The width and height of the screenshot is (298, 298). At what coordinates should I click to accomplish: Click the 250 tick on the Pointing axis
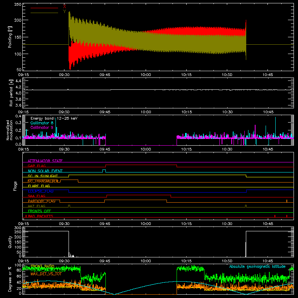click(x=18, y=4)
